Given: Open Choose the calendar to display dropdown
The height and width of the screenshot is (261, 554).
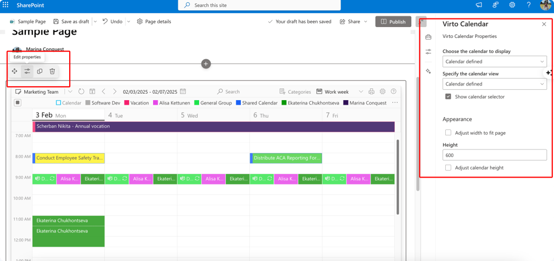Looking at the screenshot, I should [x=494, y=62].
